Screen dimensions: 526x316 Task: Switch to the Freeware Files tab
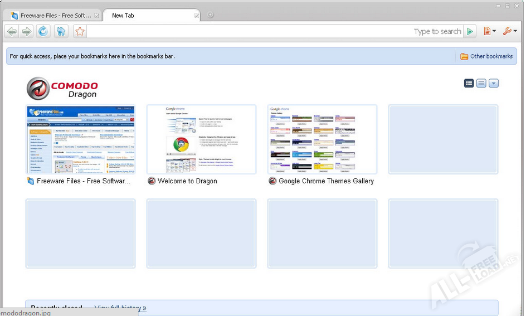pyautogui.click(x=51, y=16)
